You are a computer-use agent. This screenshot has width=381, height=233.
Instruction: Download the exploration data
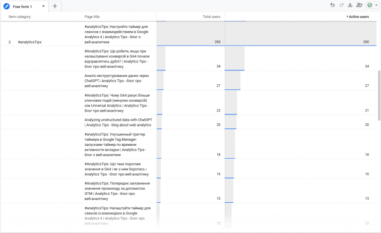pyautogui.click(x=350, y=5)
